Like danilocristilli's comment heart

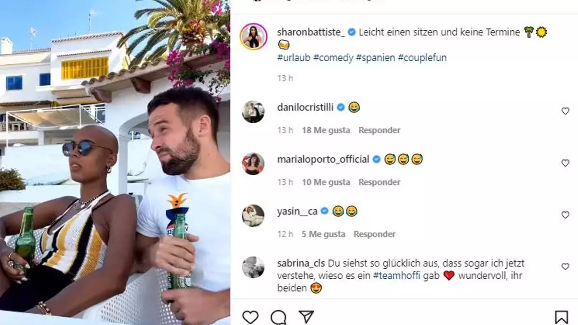565,111
